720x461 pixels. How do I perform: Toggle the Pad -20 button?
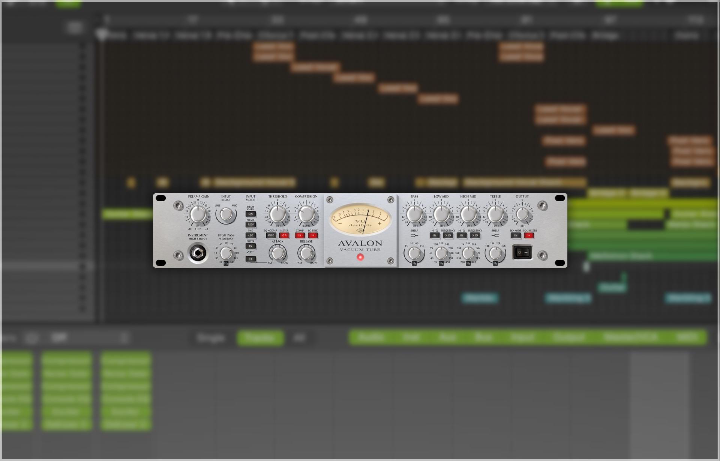pos(250,235)
